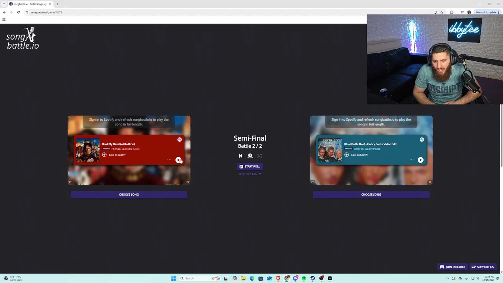This screenshot has width=503, height=283.
Task: Open more options on Hold My Hand card
Action: tap(169, 160)
